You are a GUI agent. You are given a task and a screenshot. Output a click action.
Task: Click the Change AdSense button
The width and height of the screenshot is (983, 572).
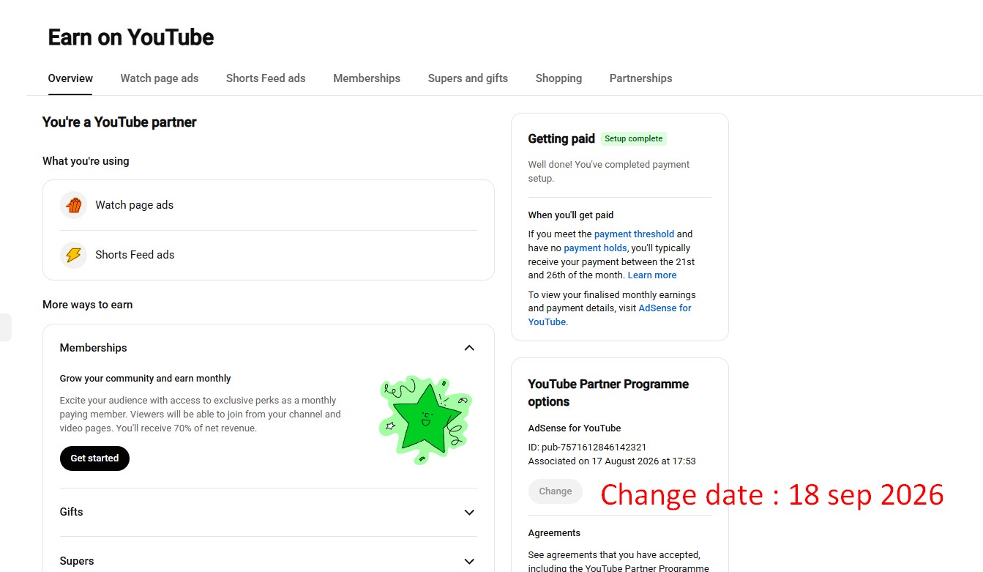[556, 491]
